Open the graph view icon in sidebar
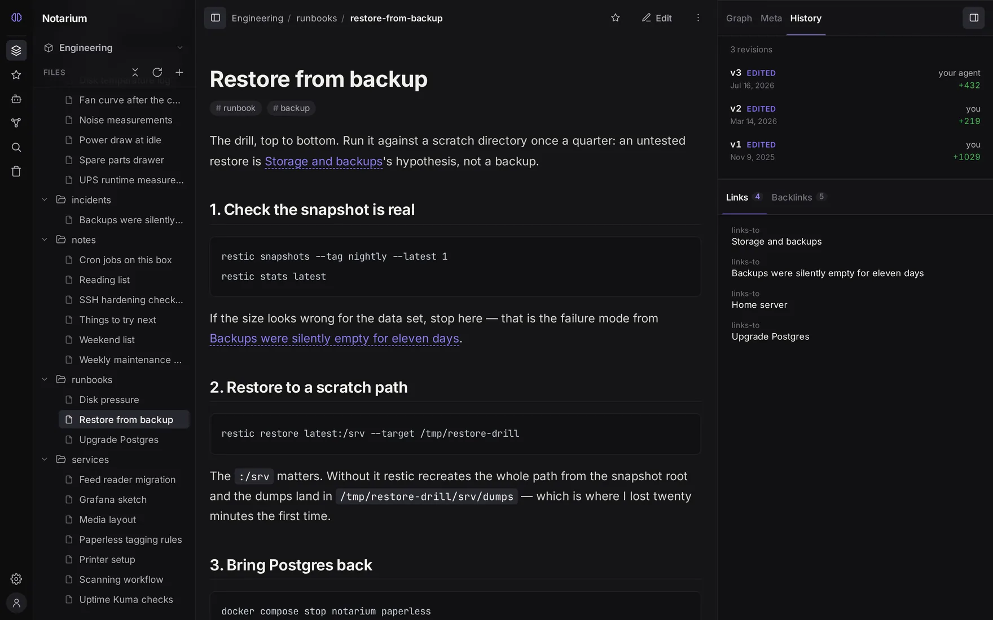Screen dimensions: 993x620 [16, 123]
